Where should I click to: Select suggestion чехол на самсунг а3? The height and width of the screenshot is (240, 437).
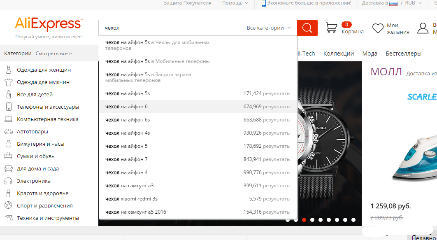pyautogui.click(x=198, y=186)
